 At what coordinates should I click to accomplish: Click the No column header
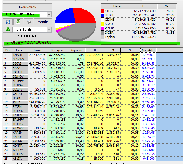pyautogui.click(x=7, y=50)
